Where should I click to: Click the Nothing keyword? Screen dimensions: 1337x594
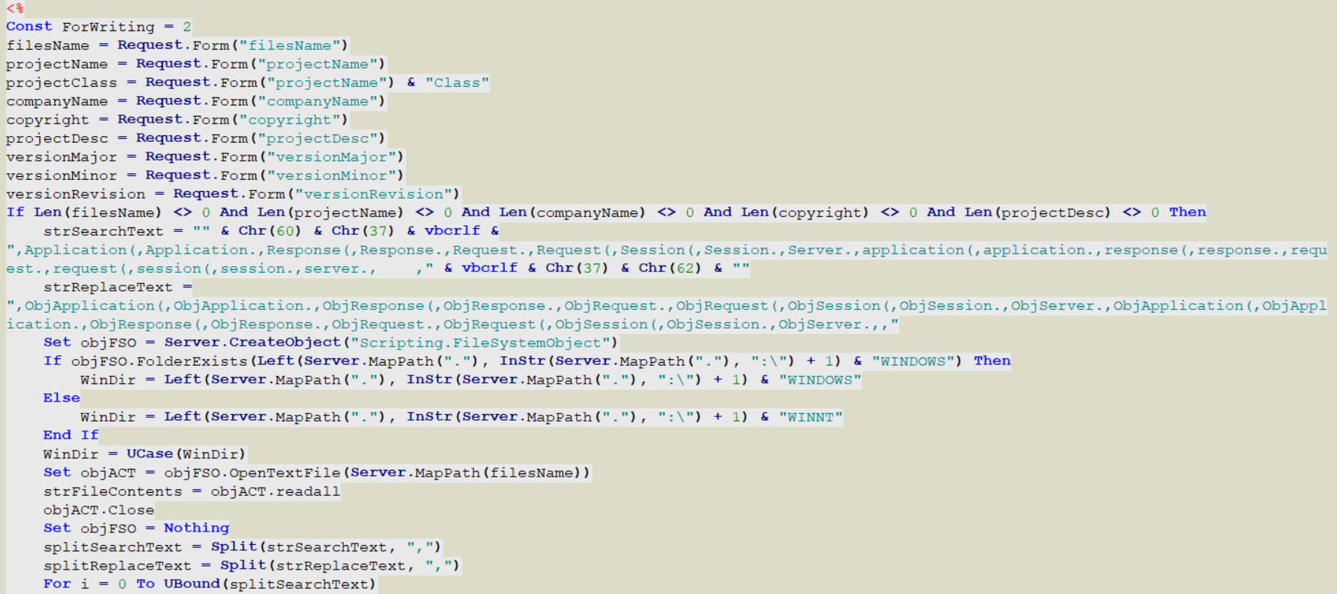tap(197, 529)
